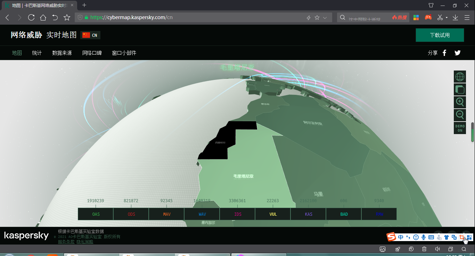Share the map on Facebook
Screen dimensions: 475x256
(444, 53)
